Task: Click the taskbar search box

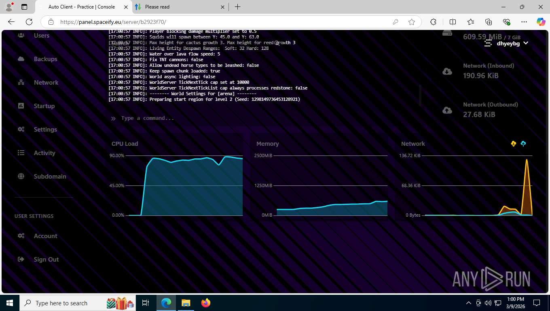Action: (x=78, y=303)
